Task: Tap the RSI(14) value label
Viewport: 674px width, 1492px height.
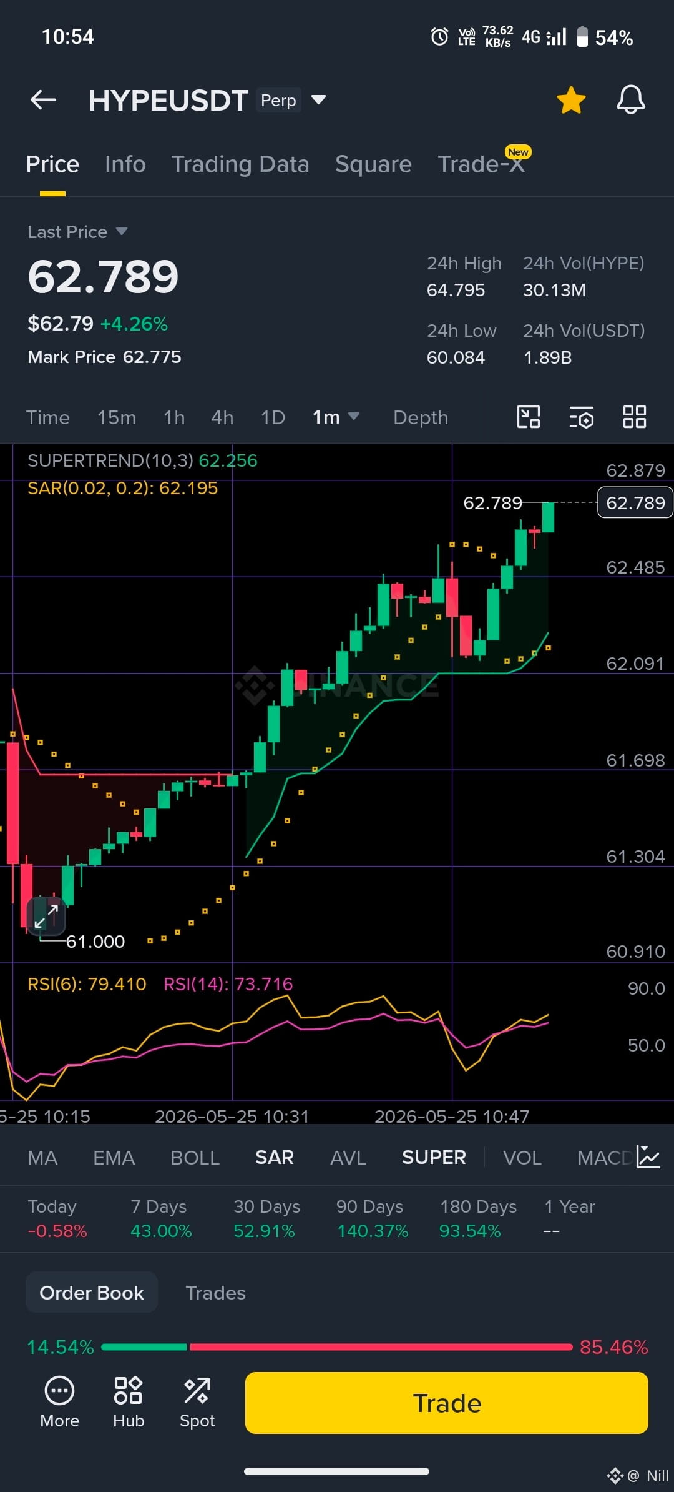Action: tap(228, 984)
